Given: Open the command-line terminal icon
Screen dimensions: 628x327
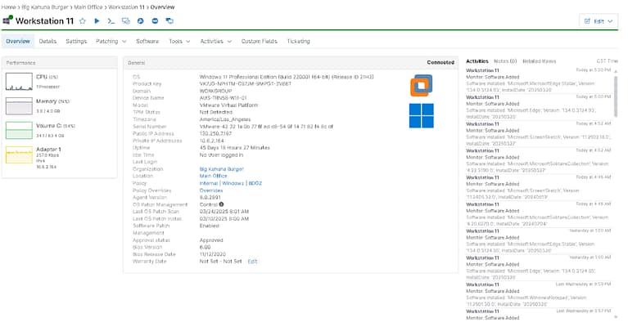Looking at the screenshot, I should pyautogui.click(x=111, y=20).
